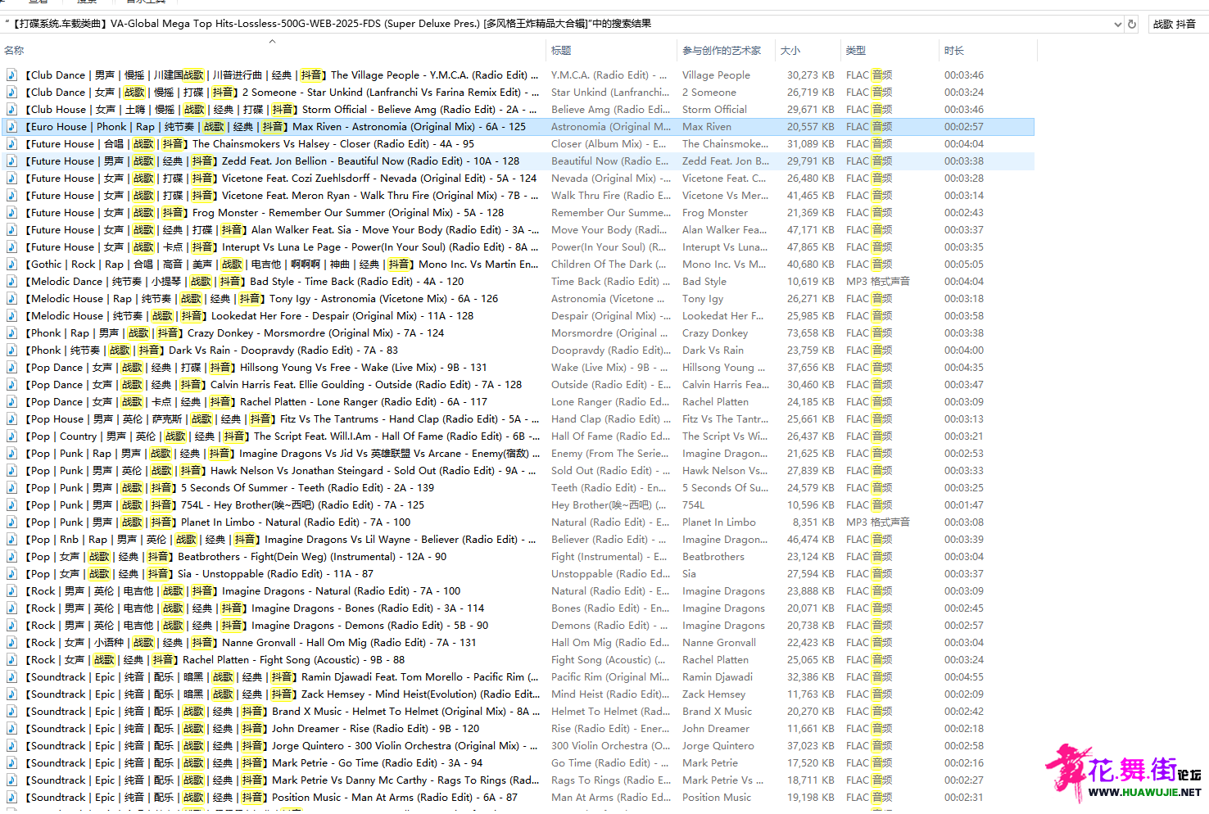Click the size cell 73,658 KB
The image size is (1209, 814).
coord(811,333)
